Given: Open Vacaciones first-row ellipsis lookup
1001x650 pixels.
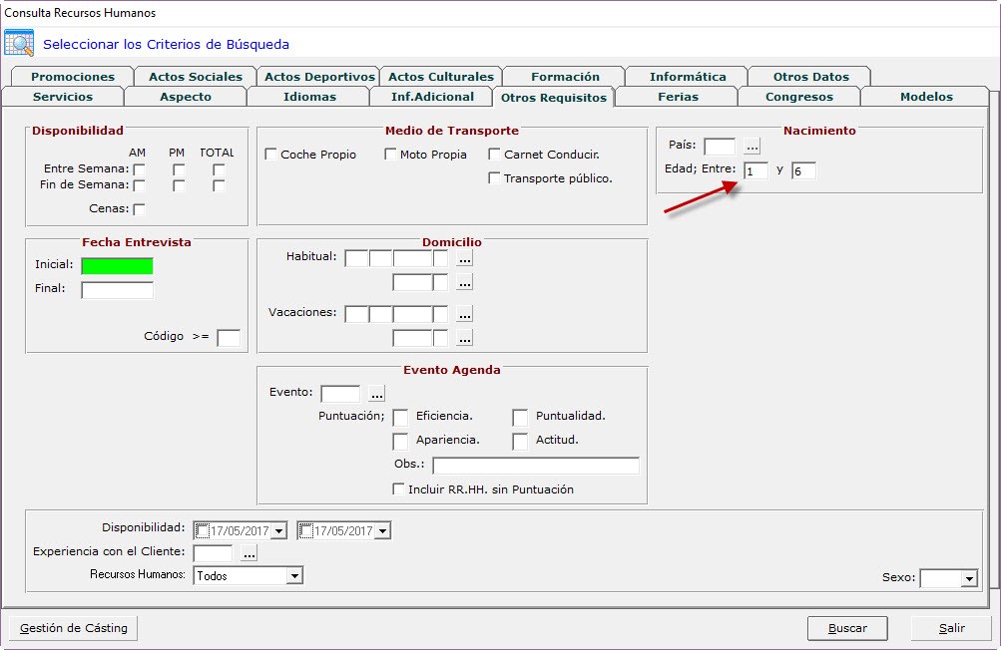Looking at the screenshot, I should (x=464, y=314).
